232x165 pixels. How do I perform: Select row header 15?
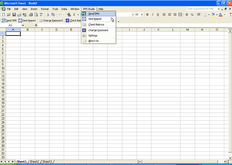click(x=3, y=88)
